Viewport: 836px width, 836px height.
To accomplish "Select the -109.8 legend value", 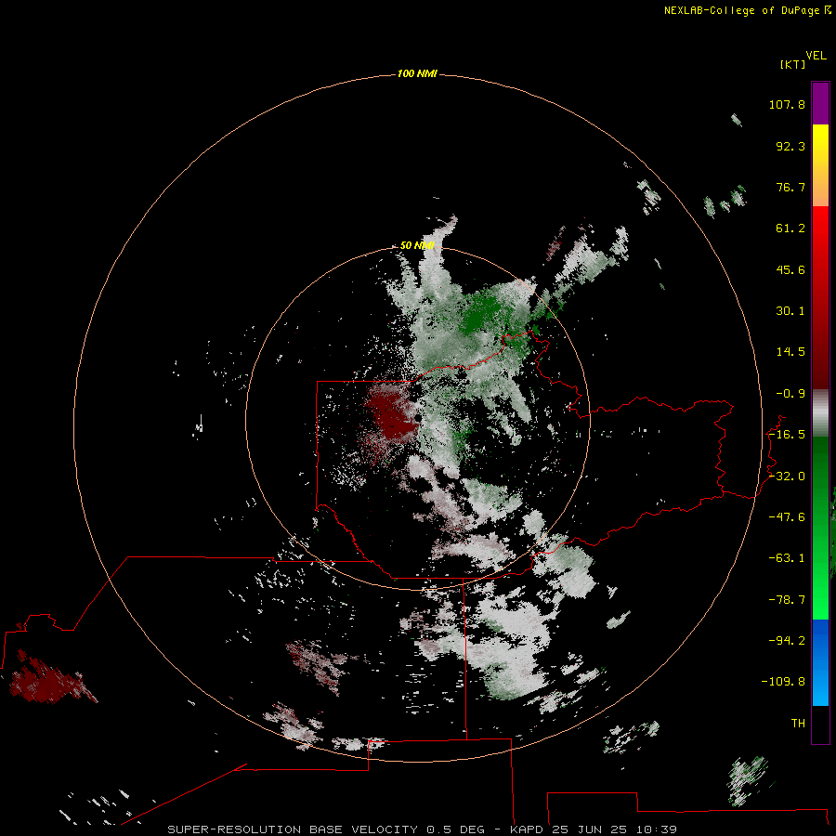I will (x=783, y=682).
